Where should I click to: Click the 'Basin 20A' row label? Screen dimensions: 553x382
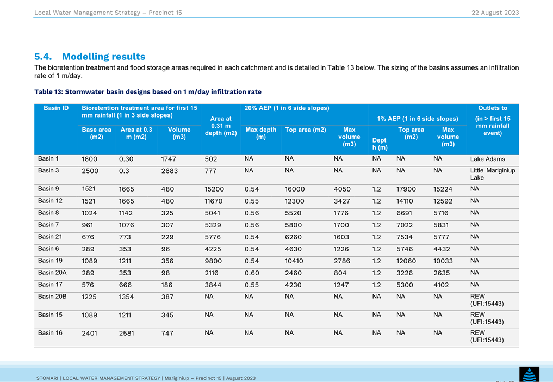(x=52, y=273)
